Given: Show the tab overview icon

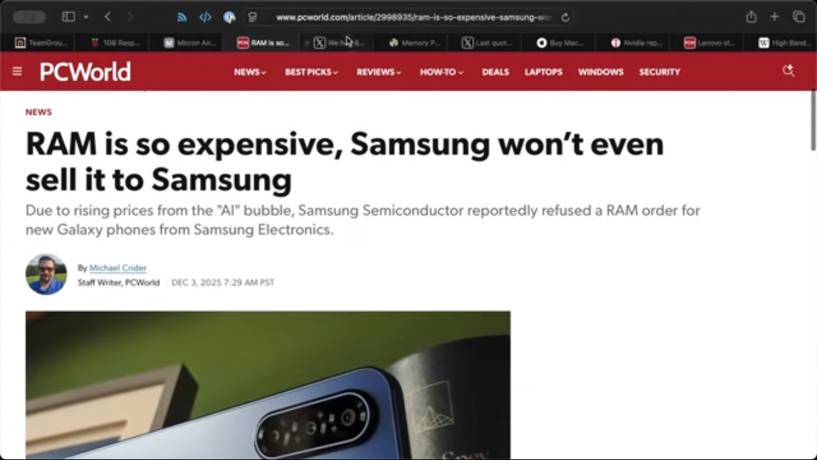Looking at the screenshot, I should pyautogui.click(x=798, y=17).
